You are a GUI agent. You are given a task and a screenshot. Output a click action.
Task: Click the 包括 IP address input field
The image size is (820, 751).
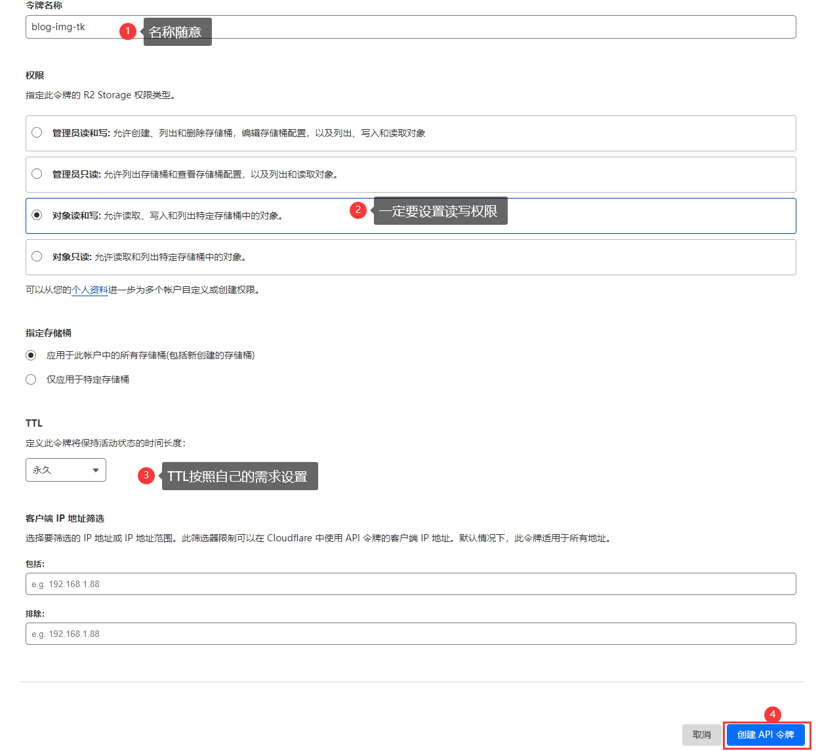[411, 584]
